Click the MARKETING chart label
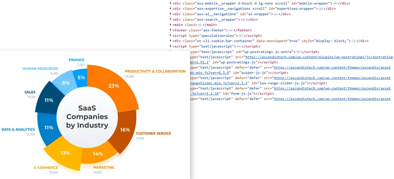 (104, 167)
